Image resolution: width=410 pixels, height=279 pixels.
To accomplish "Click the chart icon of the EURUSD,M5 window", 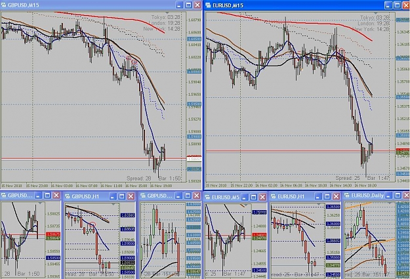I will click(x=207, y=197).
